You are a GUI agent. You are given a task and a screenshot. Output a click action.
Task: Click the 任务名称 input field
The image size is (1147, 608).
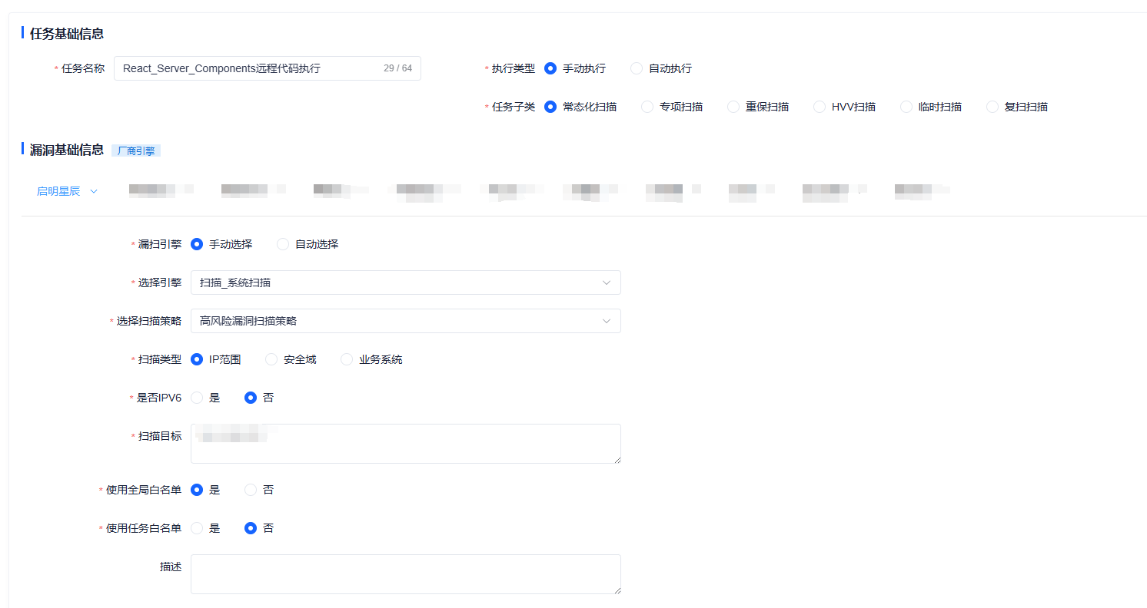(254, 68)
